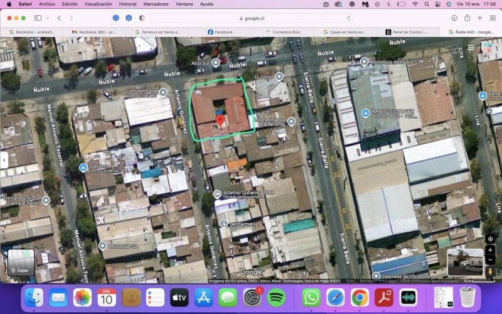This screenshot has width=502, height=314.
Task: Open the Marcadores menu
Action: pyautogui.click(x=156, y=4)
